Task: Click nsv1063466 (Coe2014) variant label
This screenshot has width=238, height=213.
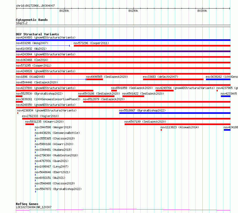Action: (x=32, y=60)
